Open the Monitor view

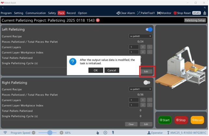(x=164, y=13)
